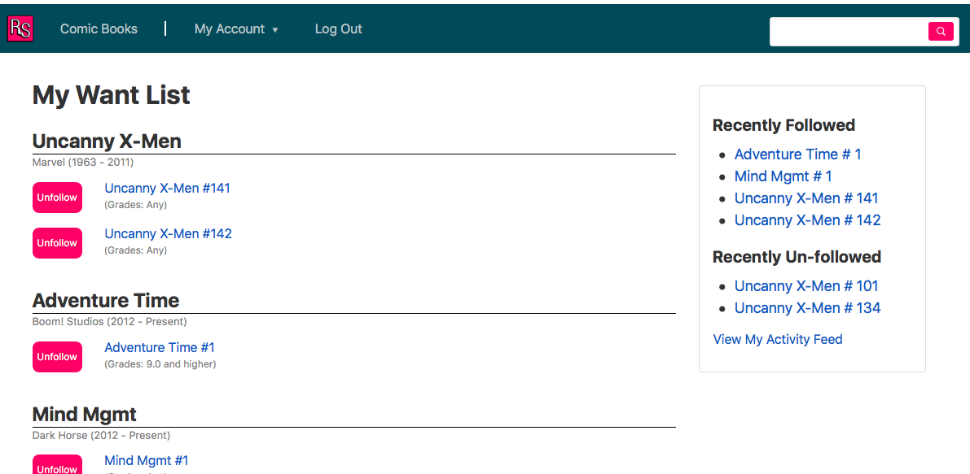
Task: Unfollow Uncanny X-Men #142
Action: point(57,243)
